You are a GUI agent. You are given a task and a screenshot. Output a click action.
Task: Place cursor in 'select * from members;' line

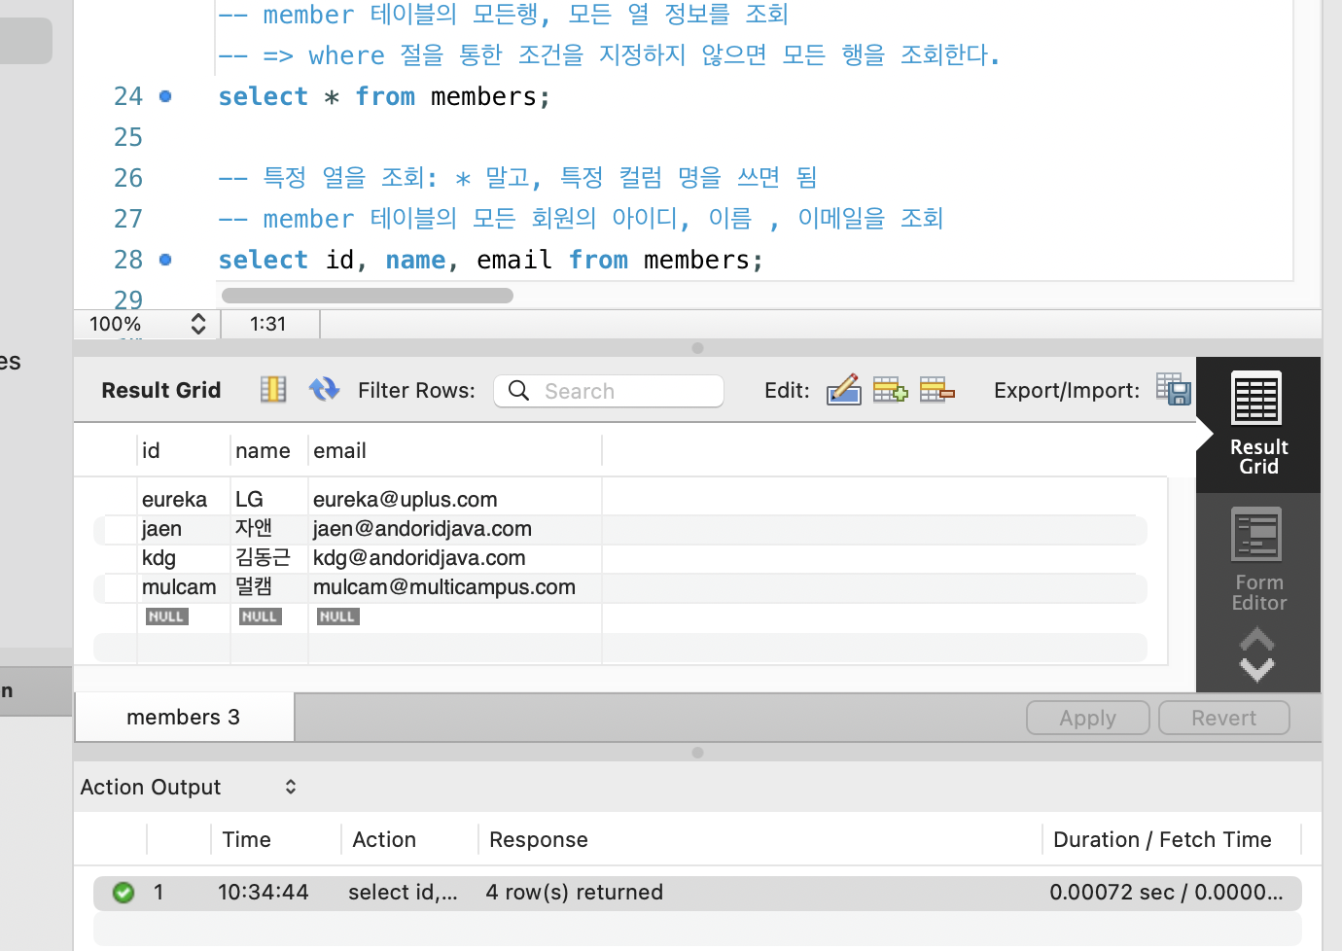click(384, 96)
